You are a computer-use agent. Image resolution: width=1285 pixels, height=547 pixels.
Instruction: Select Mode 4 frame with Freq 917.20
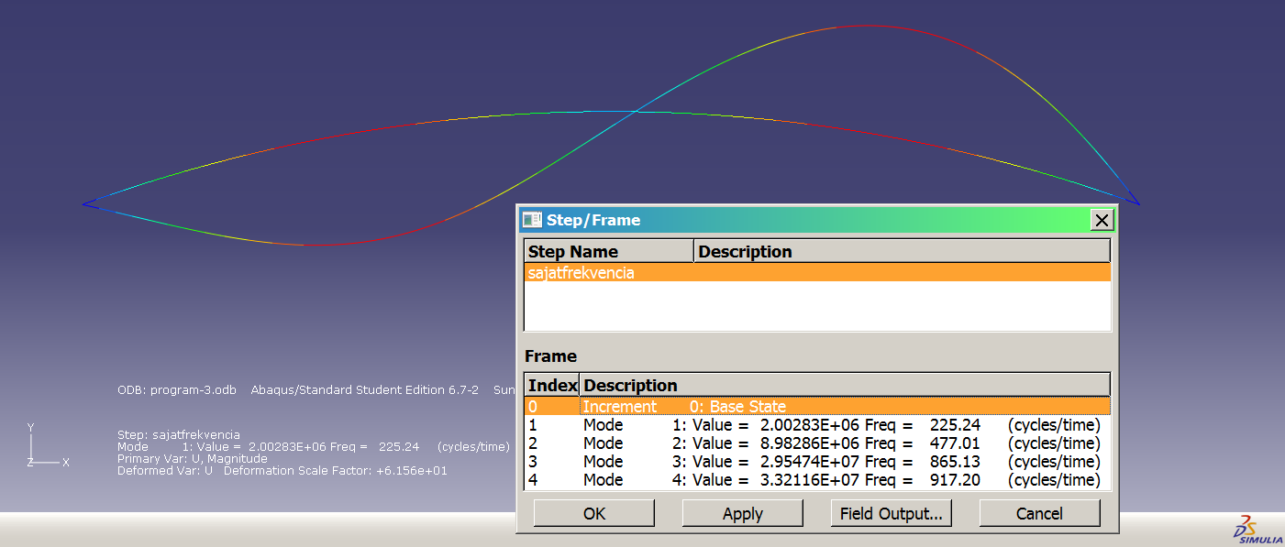click(x=817, y=479)
